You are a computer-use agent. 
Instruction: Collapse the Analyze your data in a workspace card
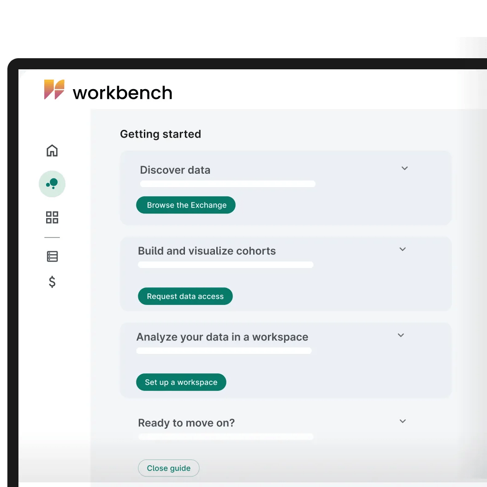tap(400, 335)
